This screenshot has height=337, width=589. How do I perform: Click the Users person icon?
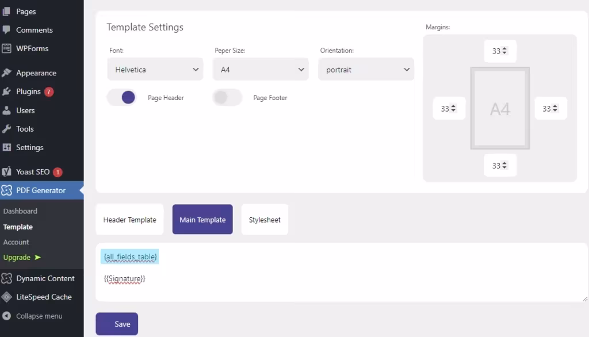click(6, 110)
